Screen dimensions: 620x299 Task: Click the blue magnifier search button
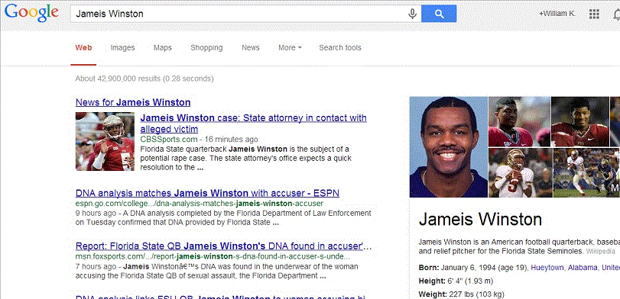tap(439, 14)
